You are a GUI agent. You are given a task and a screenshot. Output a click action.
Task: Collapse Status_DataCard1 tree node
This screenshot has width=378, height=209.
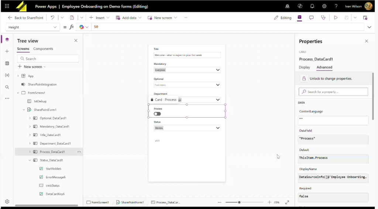30,160
